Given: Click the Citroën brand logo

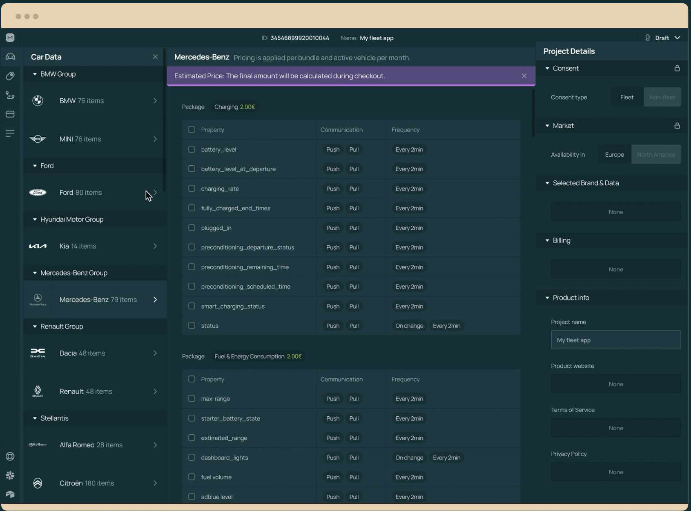Looking at the screenshot, I should (38, 483).
